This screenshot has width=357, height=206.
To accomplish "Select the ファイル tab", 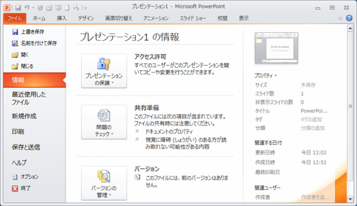I will click(15, 19).
